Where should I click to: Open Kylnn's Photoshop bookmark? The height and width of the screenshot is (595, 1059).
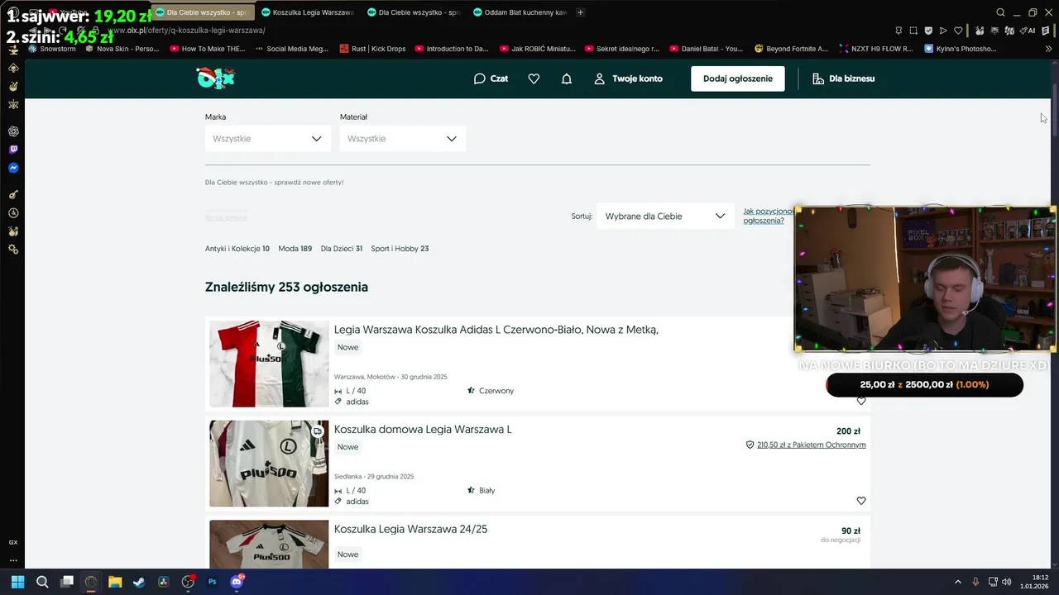(959, 49)
